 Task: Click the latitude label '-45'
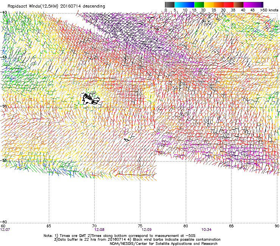[x=3, y=57]
